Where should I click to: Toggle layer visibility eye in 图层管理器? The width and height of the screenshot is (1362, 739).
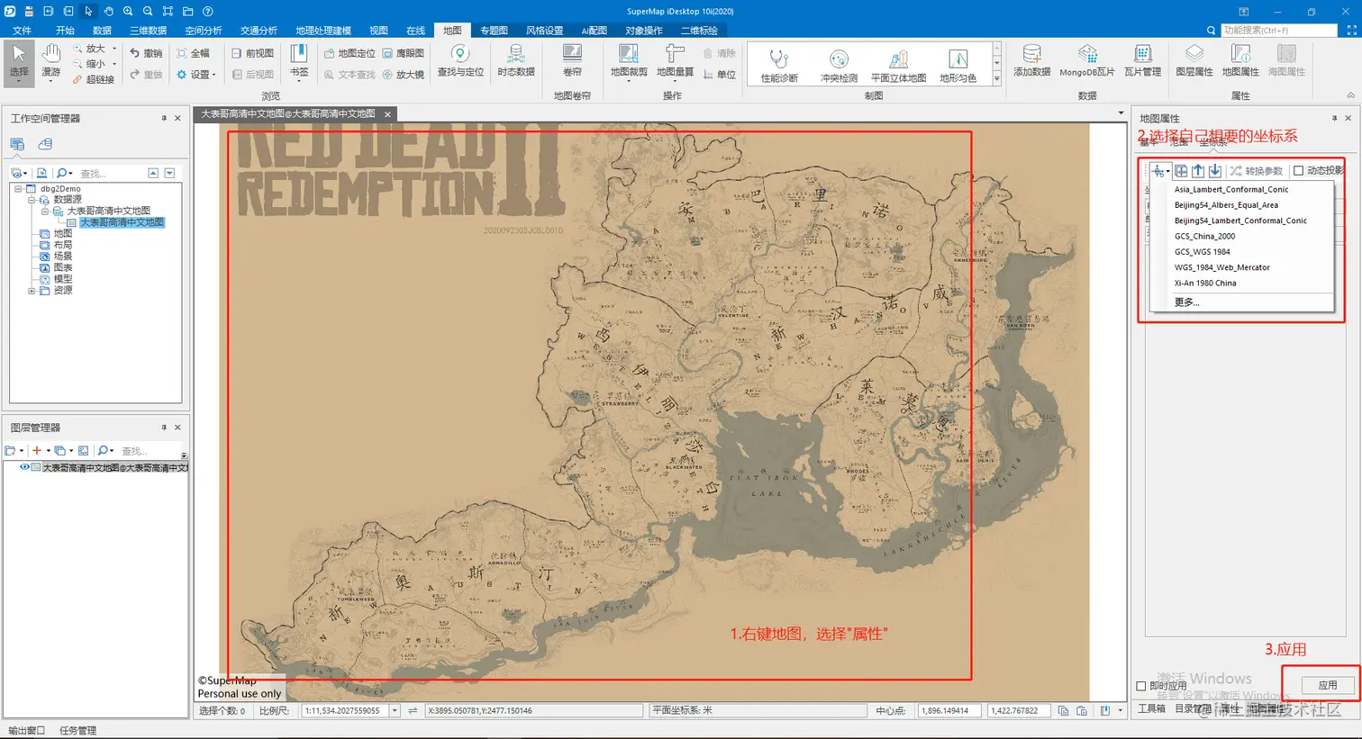tap(25, 467)
